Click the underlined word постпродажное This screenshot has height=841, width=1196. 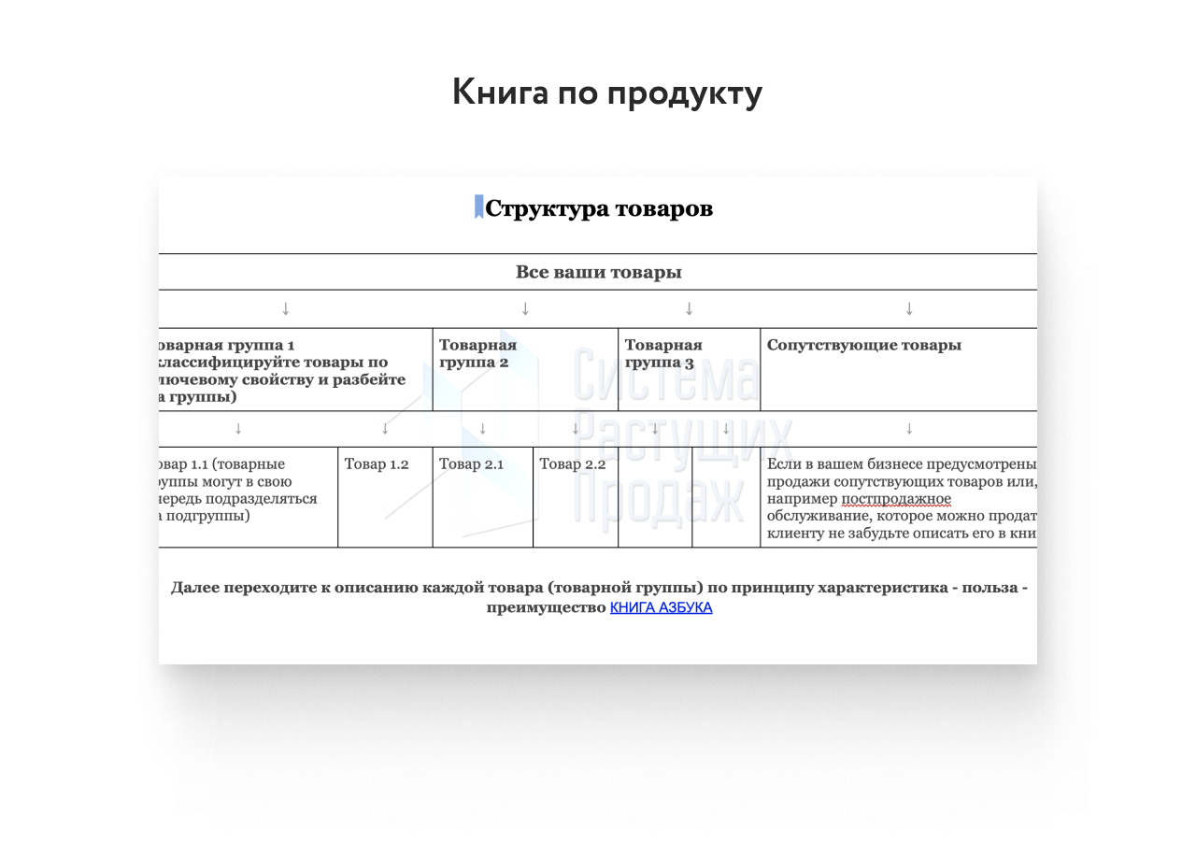(x=896, y=499)
